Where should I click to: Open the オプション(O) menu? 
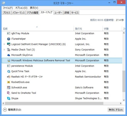coord(21,8)
